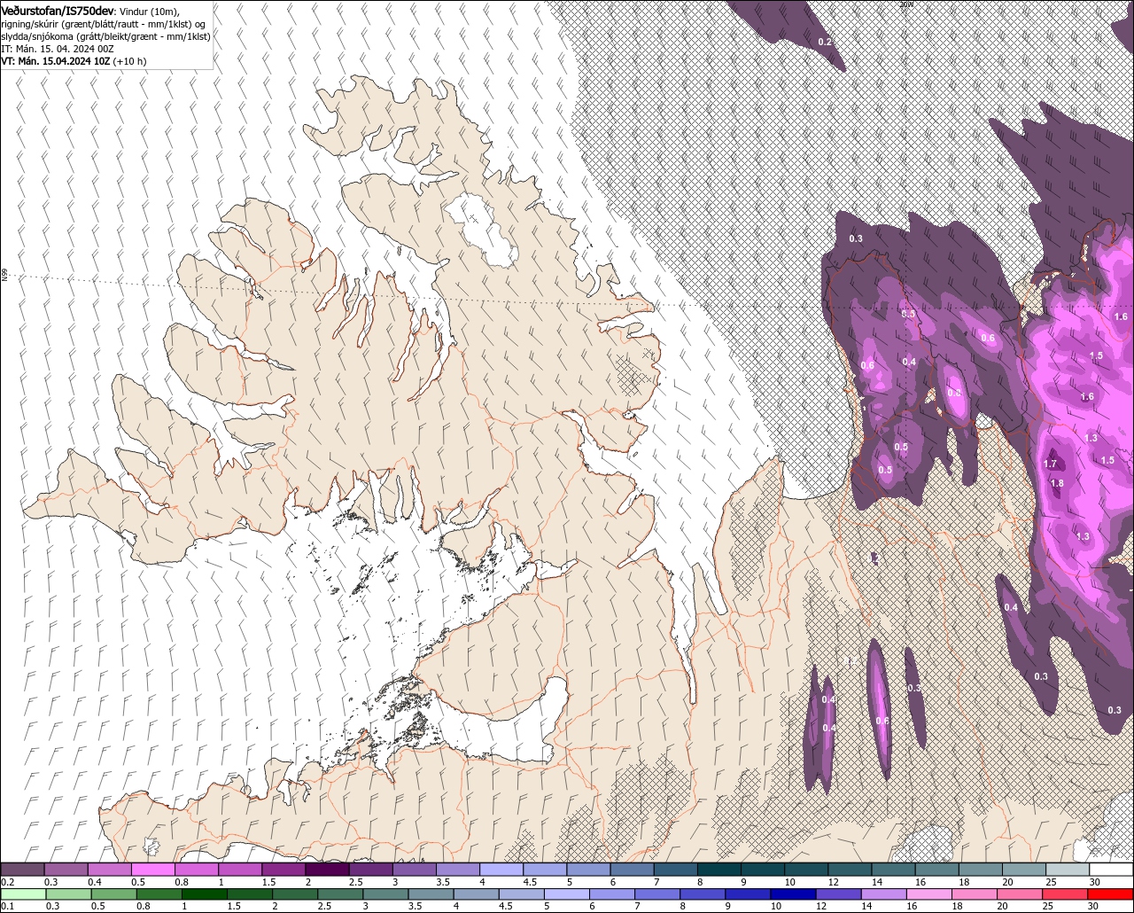This screenshot has width=1134, height=913.
Task: Click the 1.7 precipitation value on the map
Action: coord(1051,464)
